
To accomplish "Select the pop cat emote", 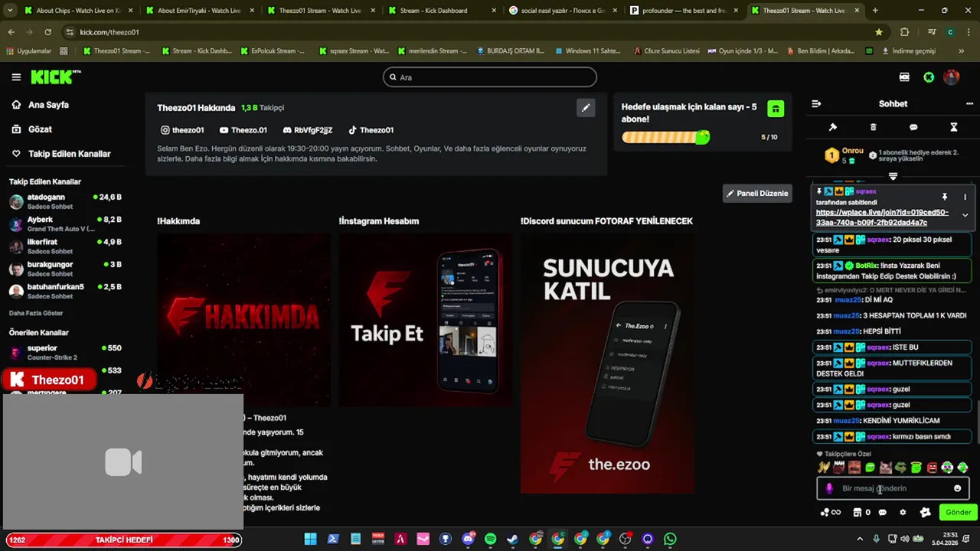I will click(x=886, y=468).
